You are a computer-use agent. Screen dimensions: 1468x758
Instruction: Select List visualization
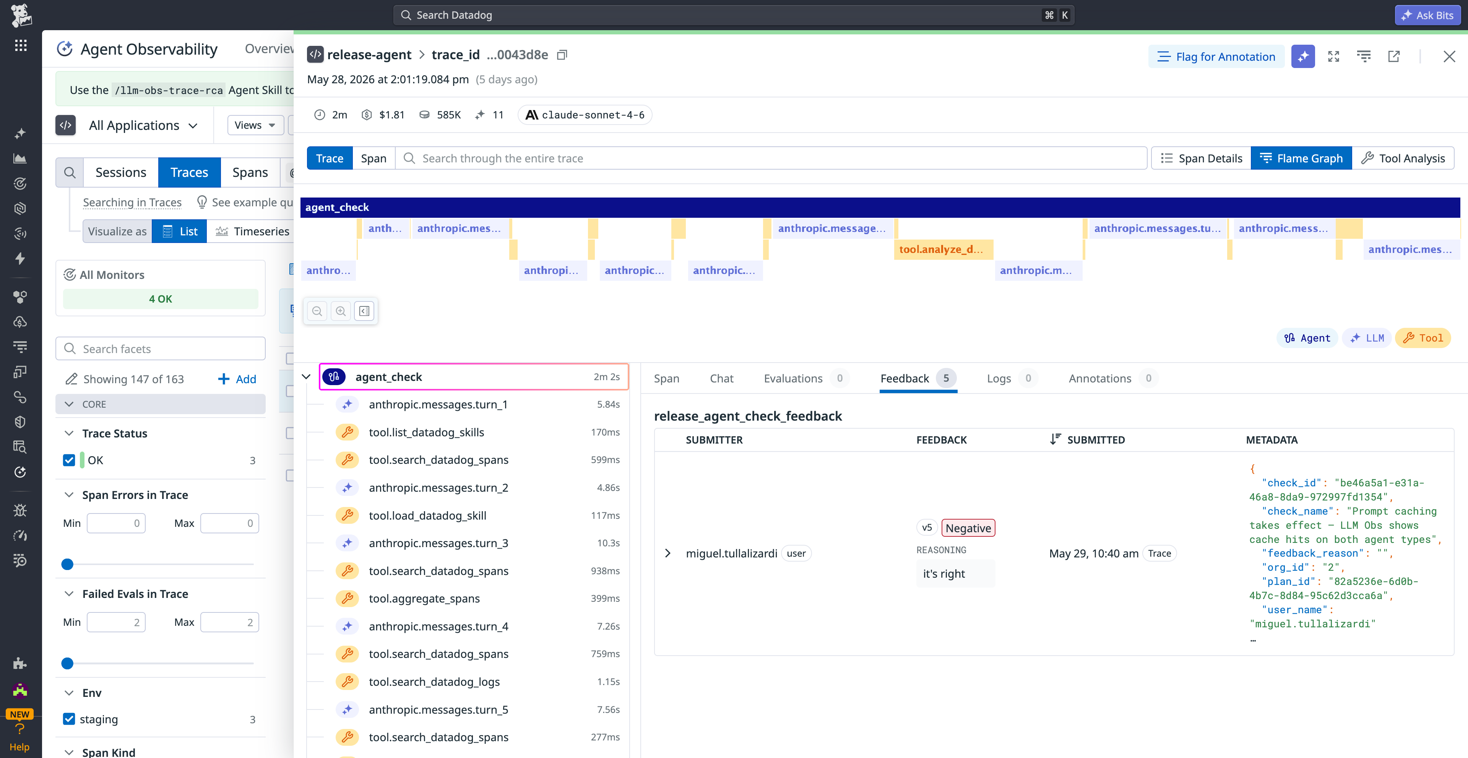click(180, 231)
